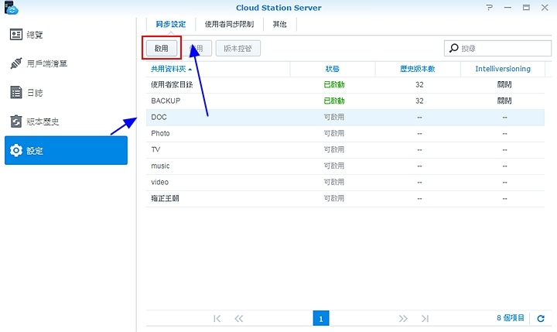
Task: Open the 總覽 overview section
Action: tap(66, 35)
